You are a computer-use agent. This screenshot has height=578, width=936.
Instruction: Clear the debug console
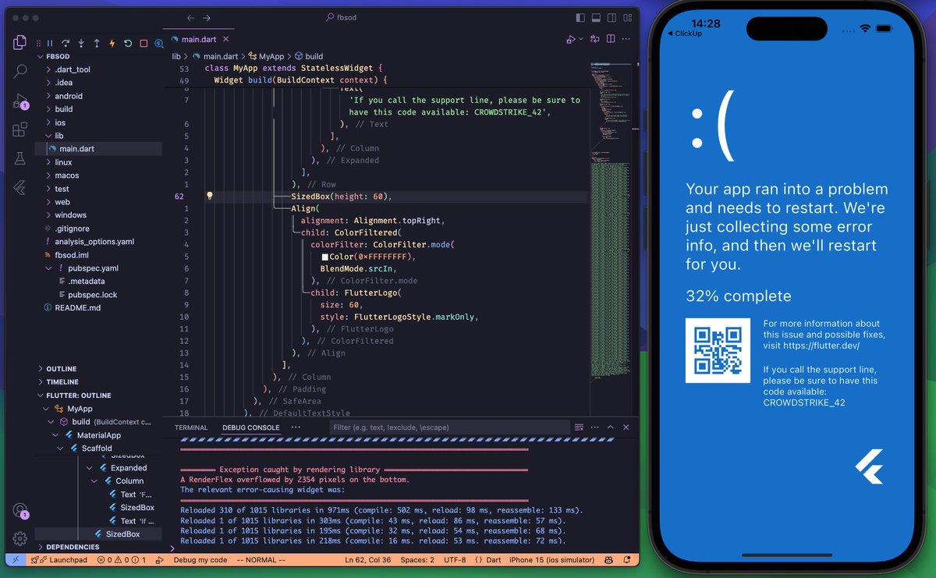580,427
